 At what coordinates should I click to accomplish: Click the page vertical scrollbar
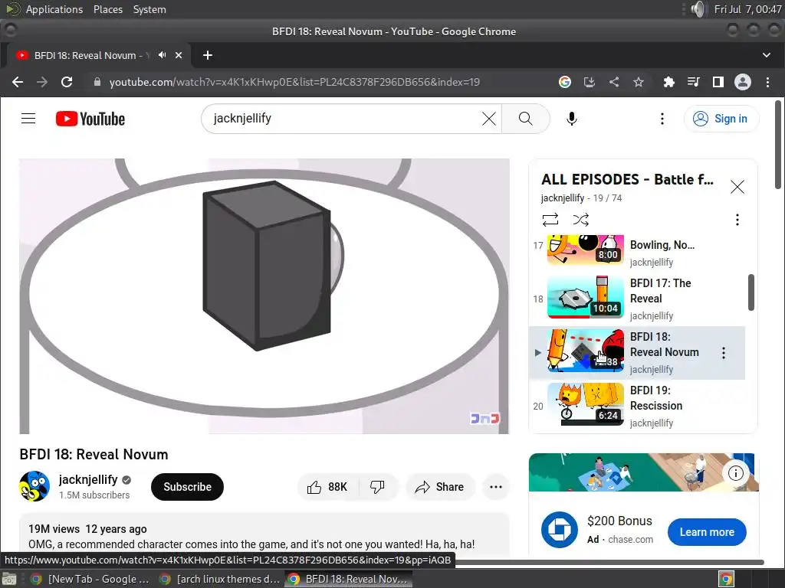coord(777,145)
